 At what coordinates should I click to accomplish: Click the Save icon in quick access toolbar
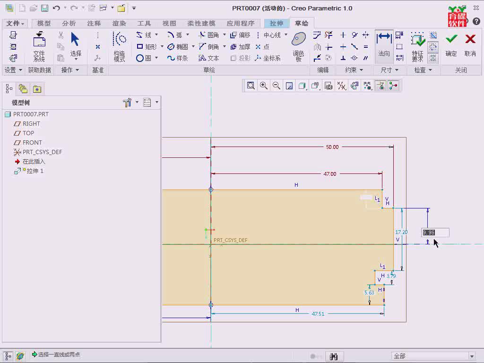(x=45, y=8)
